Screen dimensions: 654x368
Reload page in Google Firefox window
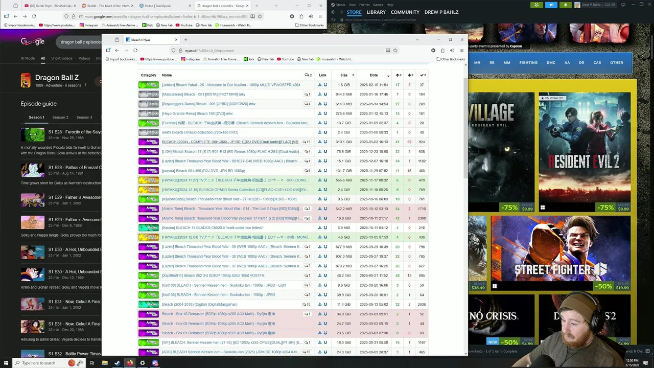34,16
